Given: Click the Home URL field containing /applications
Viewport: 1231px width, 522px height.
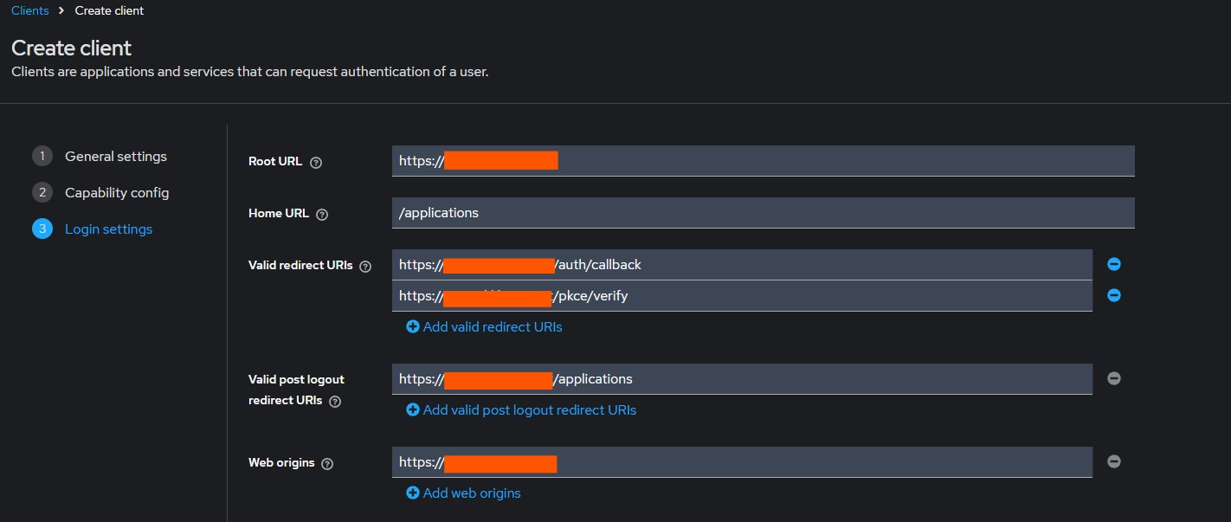Looking at the screenshot, I should (x=762, y=213).
